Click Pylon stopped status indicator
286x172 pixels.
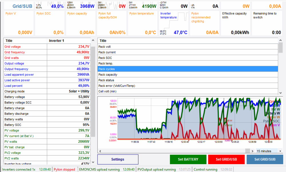click(64, 169)
